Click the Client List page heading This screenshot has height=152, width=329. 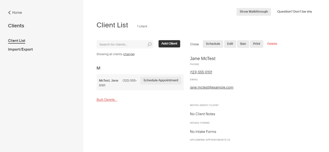pos(112,25)
